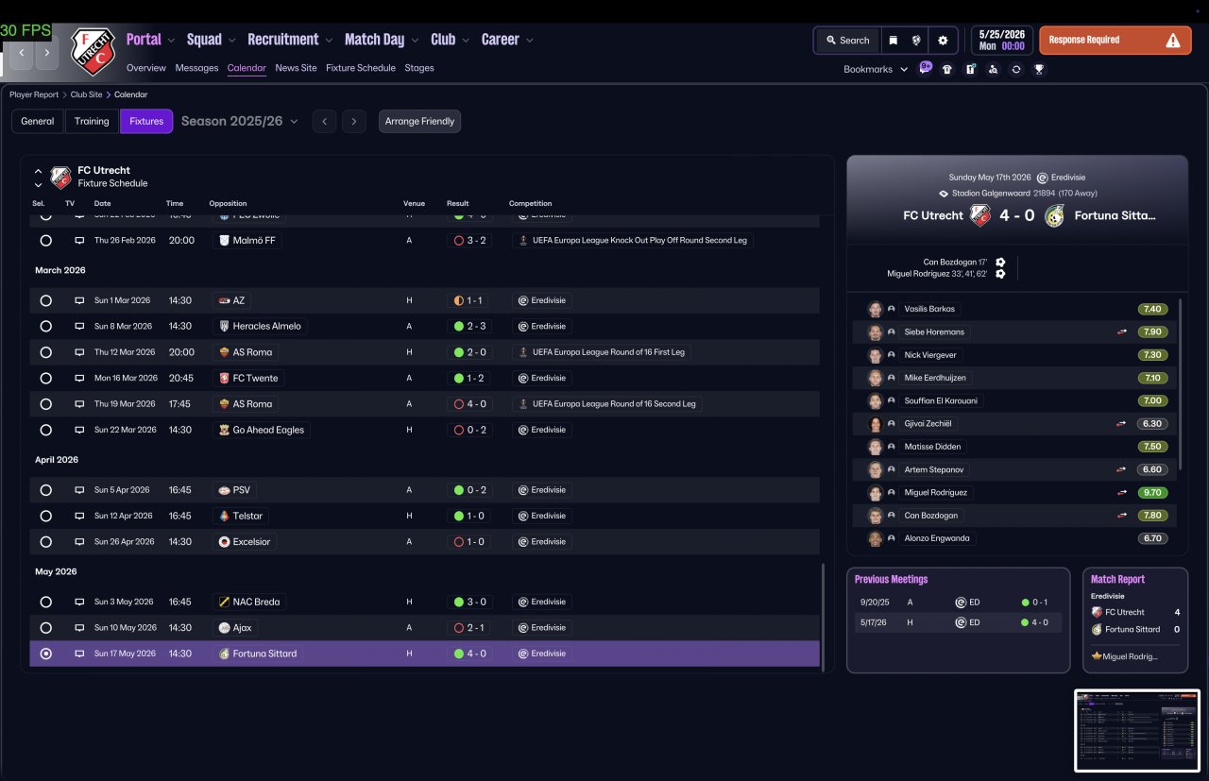The image size is (1209, 781).
Task: Select the PSV fixture radio button
Action: (x=45, y=490)
